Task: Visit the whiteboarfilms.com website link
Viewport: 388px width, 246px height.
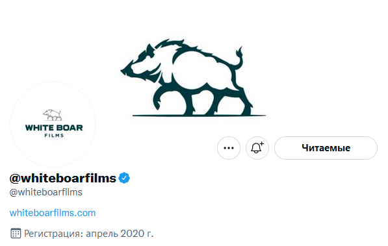Action: 53,213
